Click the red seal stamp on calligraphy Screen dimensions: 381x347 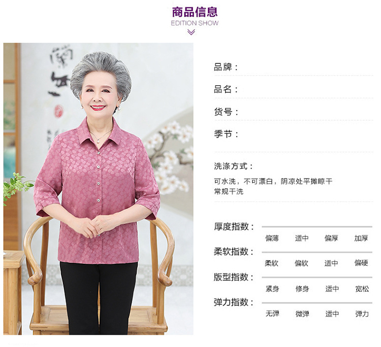(58, 111)
